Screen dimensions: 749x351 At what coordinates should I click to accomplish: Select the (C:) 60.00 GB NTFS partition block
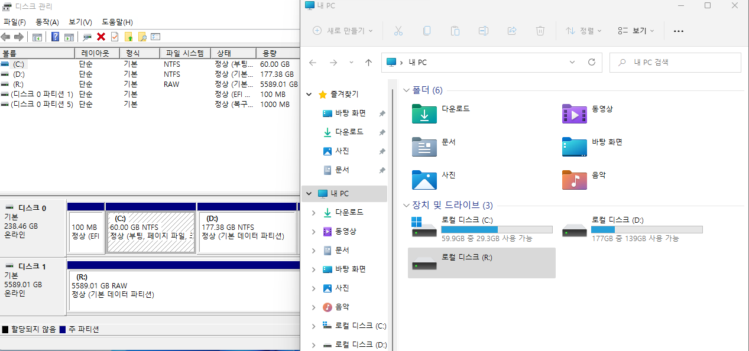pyautogui.click(x=151, y=232)
